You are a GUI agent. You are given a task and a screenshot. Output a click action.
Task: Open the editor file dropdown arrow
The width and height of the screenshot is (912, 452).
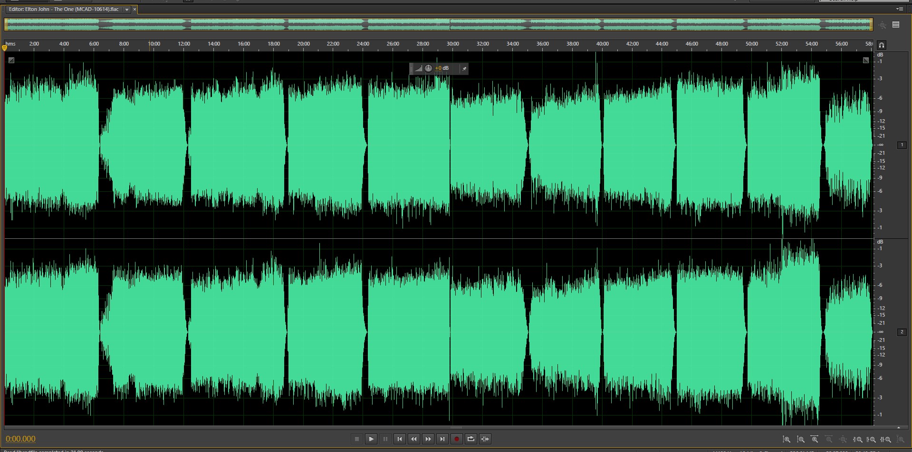click(127, 9)
